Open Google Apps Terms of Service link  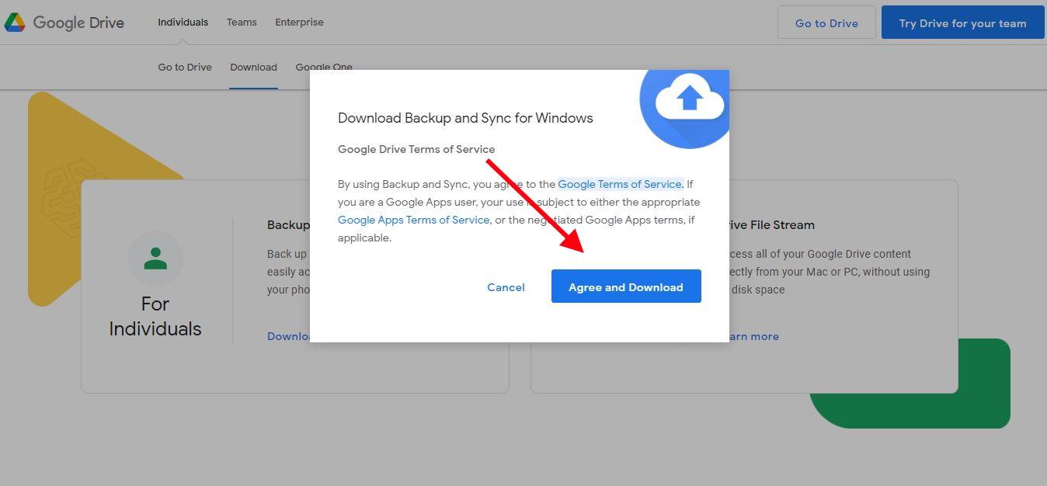click(x=413, y=220)
